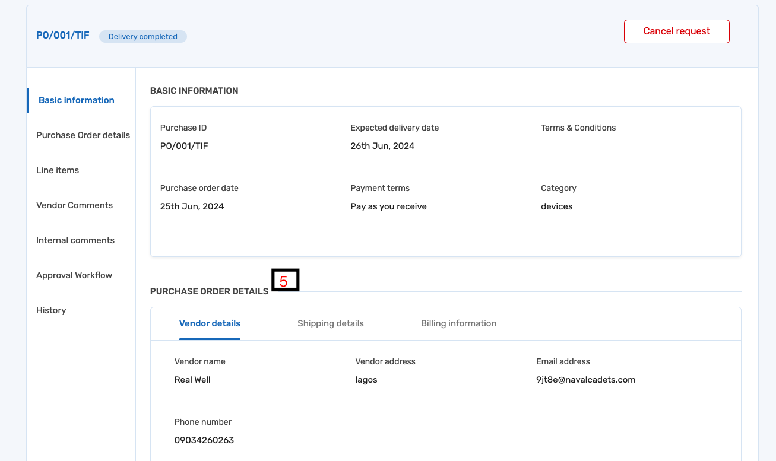Click the vendor email 9jt8e@navalcadets.com

click(x=586, y=380)
